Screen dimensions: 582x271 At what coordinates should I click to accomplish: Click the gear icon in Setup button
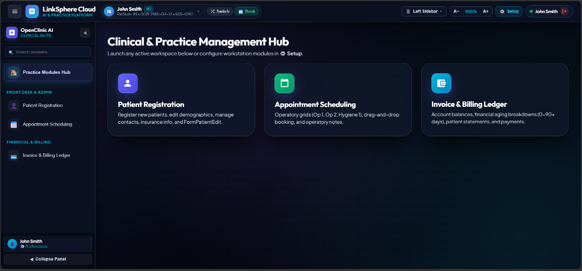502,11
